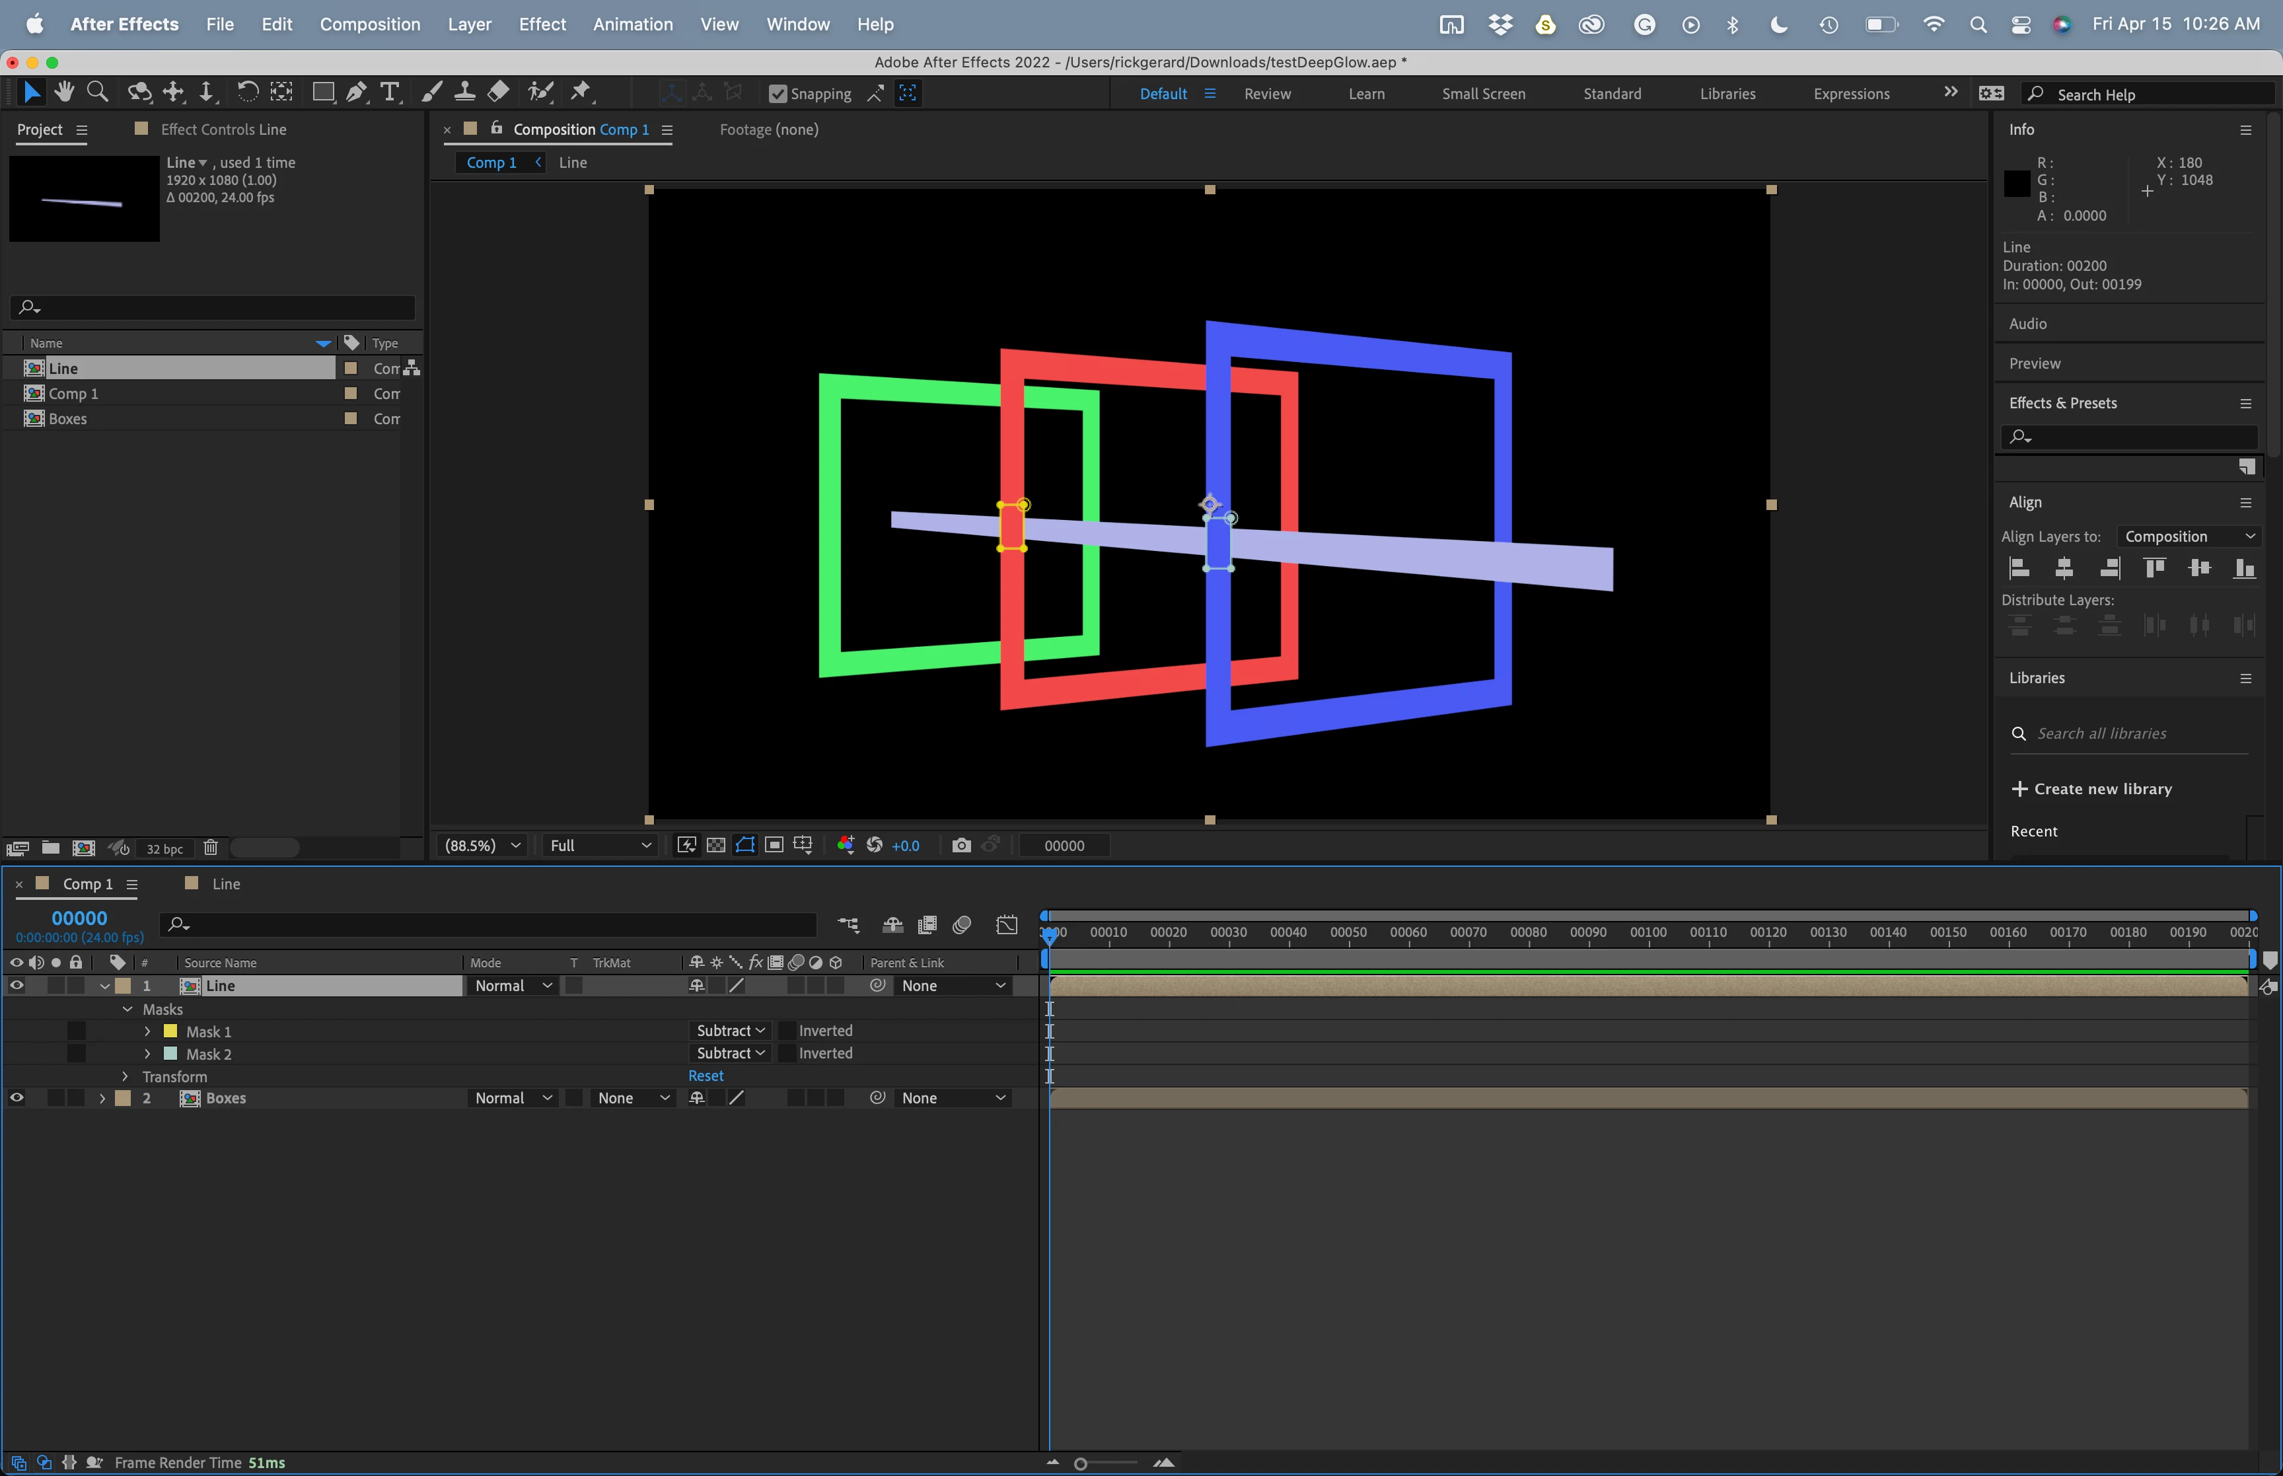Viewport: 2283px width, 1476px height.
Task: Click the yellow Mask 1 color swatch
Action: pyautogui.click(x=170, y=1031)
